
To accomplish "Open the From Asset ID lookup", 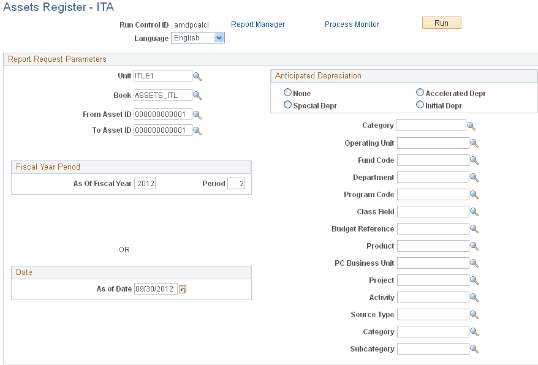I will coord(197,113).
